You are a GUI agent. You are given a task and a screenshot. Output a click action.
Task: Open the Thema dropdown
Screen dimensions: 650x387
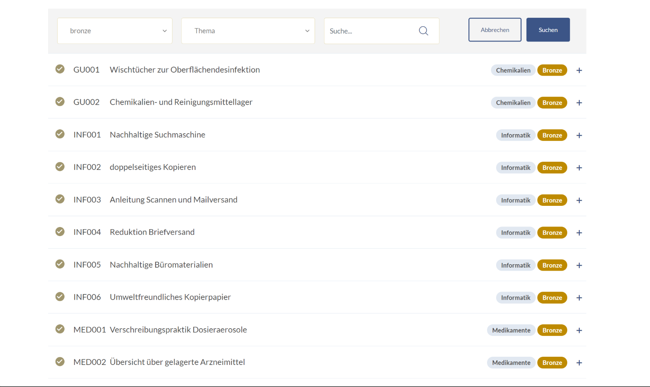tap(248, 31)
